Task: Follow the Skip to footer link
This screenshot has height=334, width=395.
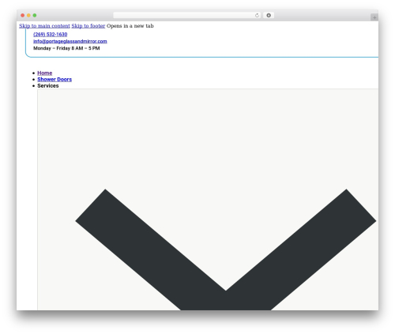Action: [x=88, y=26]
